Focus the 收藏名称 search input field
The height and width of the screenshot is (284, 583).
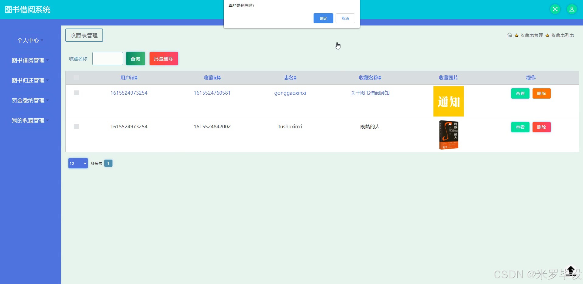point(108,59)
